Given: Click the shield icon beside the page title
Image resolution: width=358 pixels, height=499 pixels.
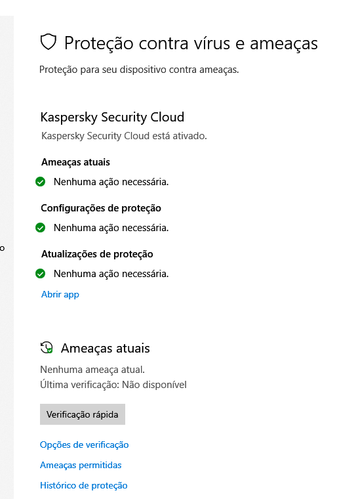Looking at the screenshot, I should 49,42.
